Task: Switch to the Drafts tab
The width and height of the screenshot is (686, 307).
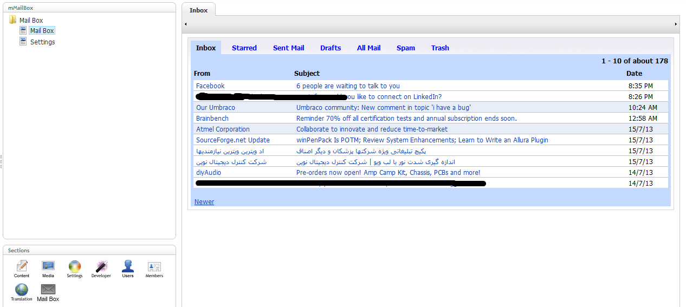Action: click(x=331, y=48)
